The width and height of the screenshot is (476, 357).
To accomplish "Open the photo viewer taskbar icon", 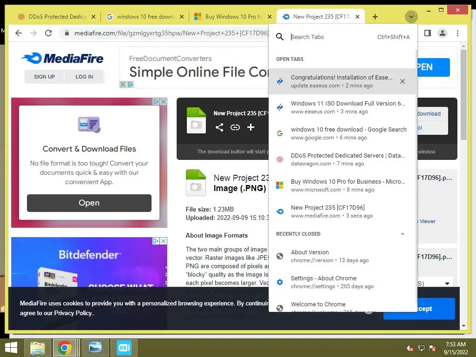I will click(95, 348).
